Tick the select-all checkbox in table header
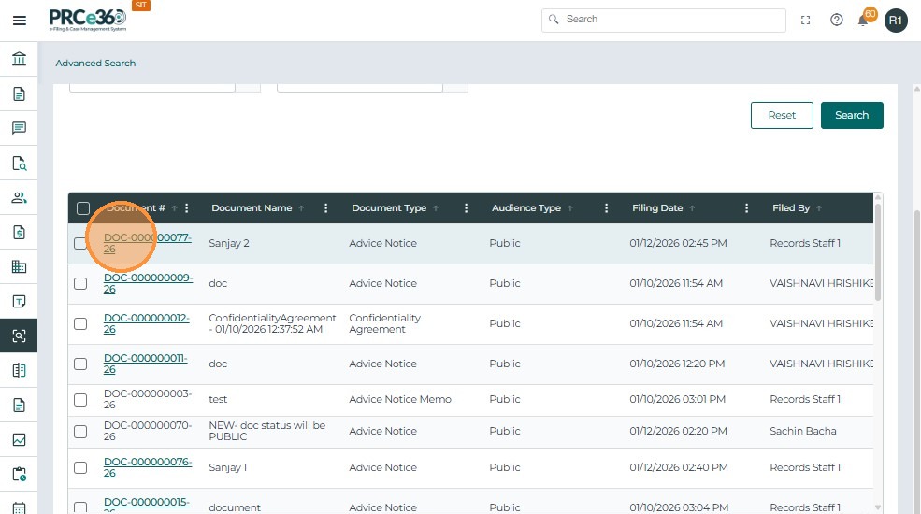 point(83,208)
